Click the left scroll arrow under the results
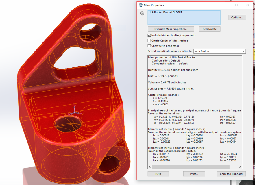The image size is (255, 185). tap(150, 167)
